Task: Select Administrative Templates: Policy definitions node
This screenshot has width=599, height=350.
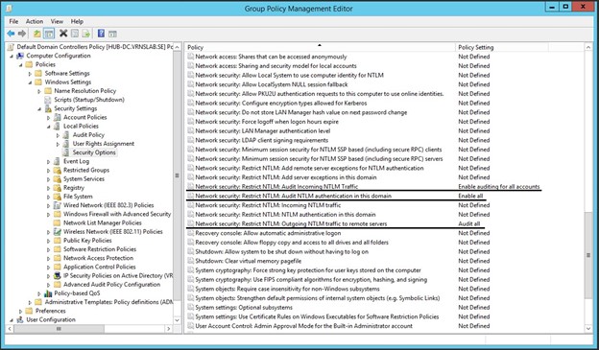Action: tap(108, 302)
